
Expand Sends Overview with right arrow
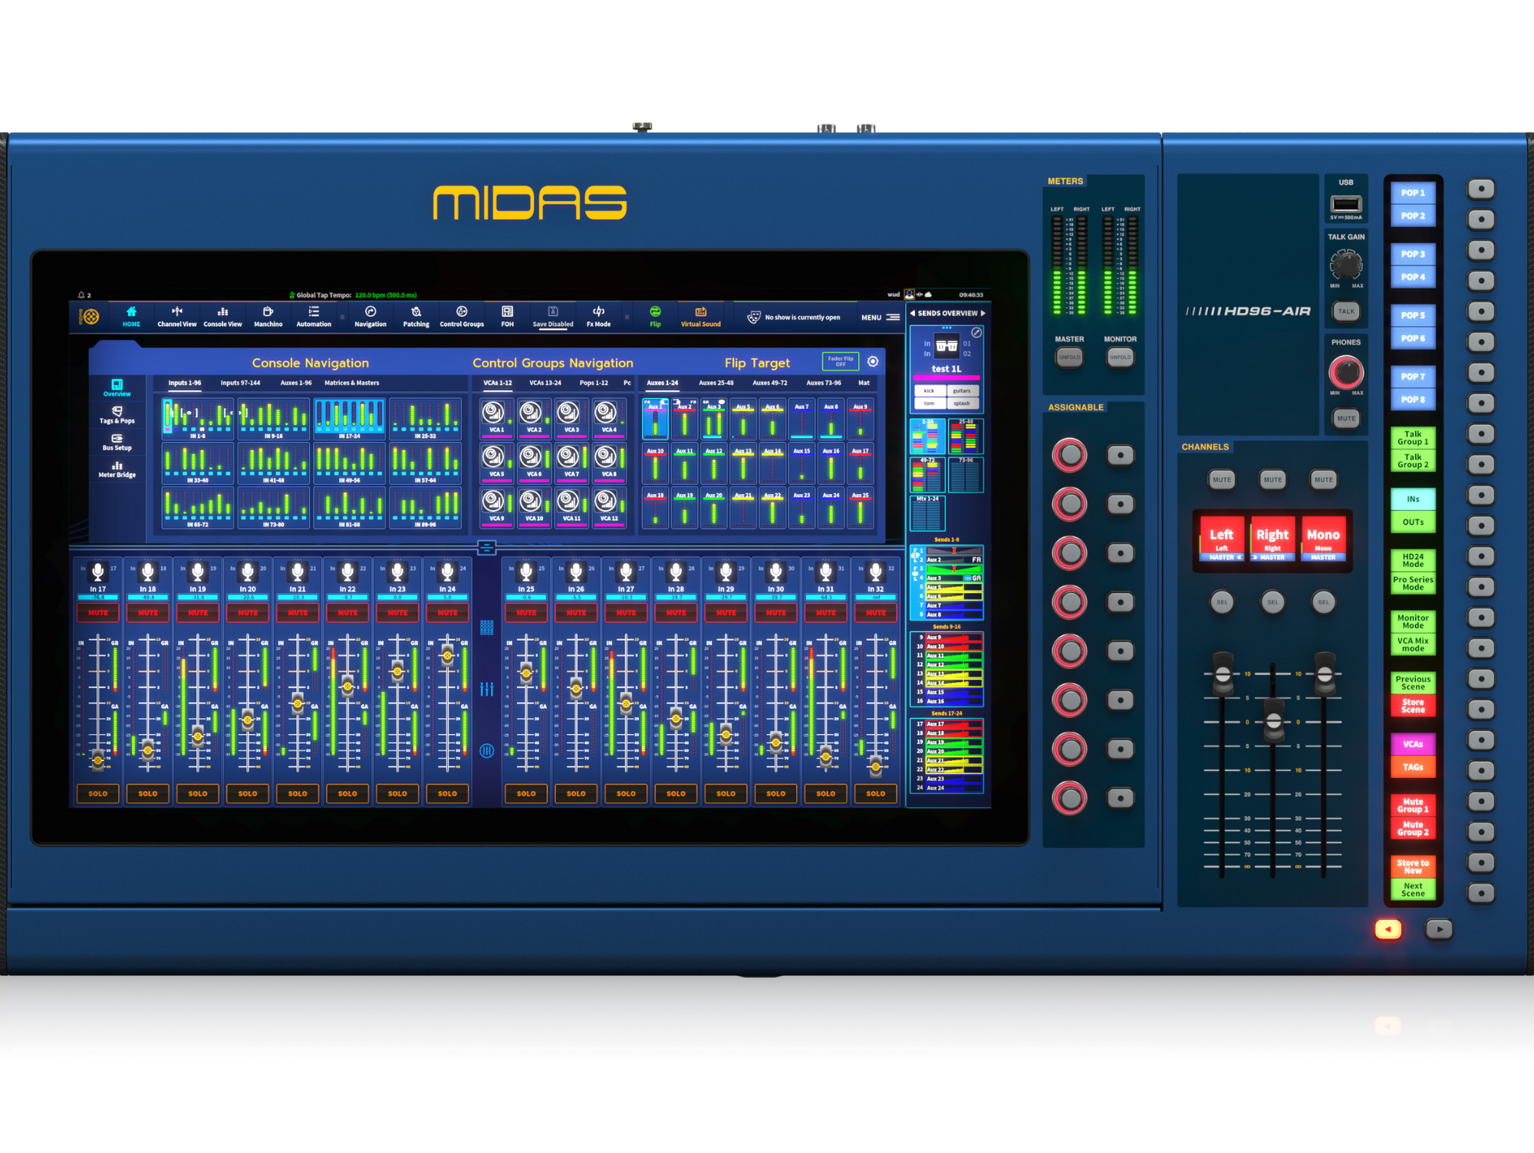click(983, 313)
